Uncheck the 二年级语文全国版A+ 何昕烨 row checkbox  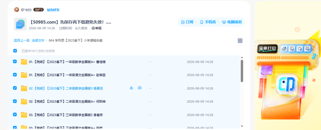pos(15,101)
